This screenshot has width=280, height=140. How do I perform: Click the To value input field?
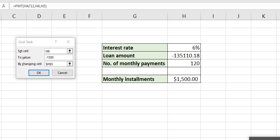(59, 57)
